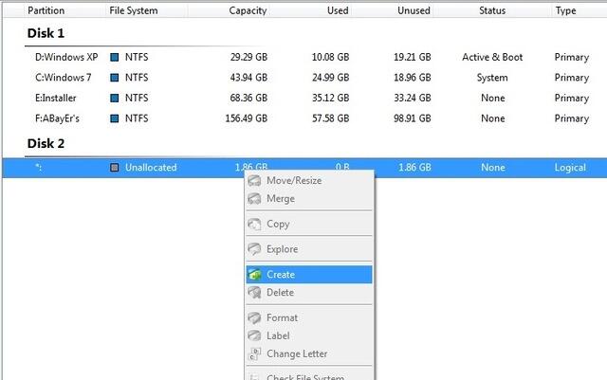Click None status in E:Installer row
The image size is (607, 380).
493,99
